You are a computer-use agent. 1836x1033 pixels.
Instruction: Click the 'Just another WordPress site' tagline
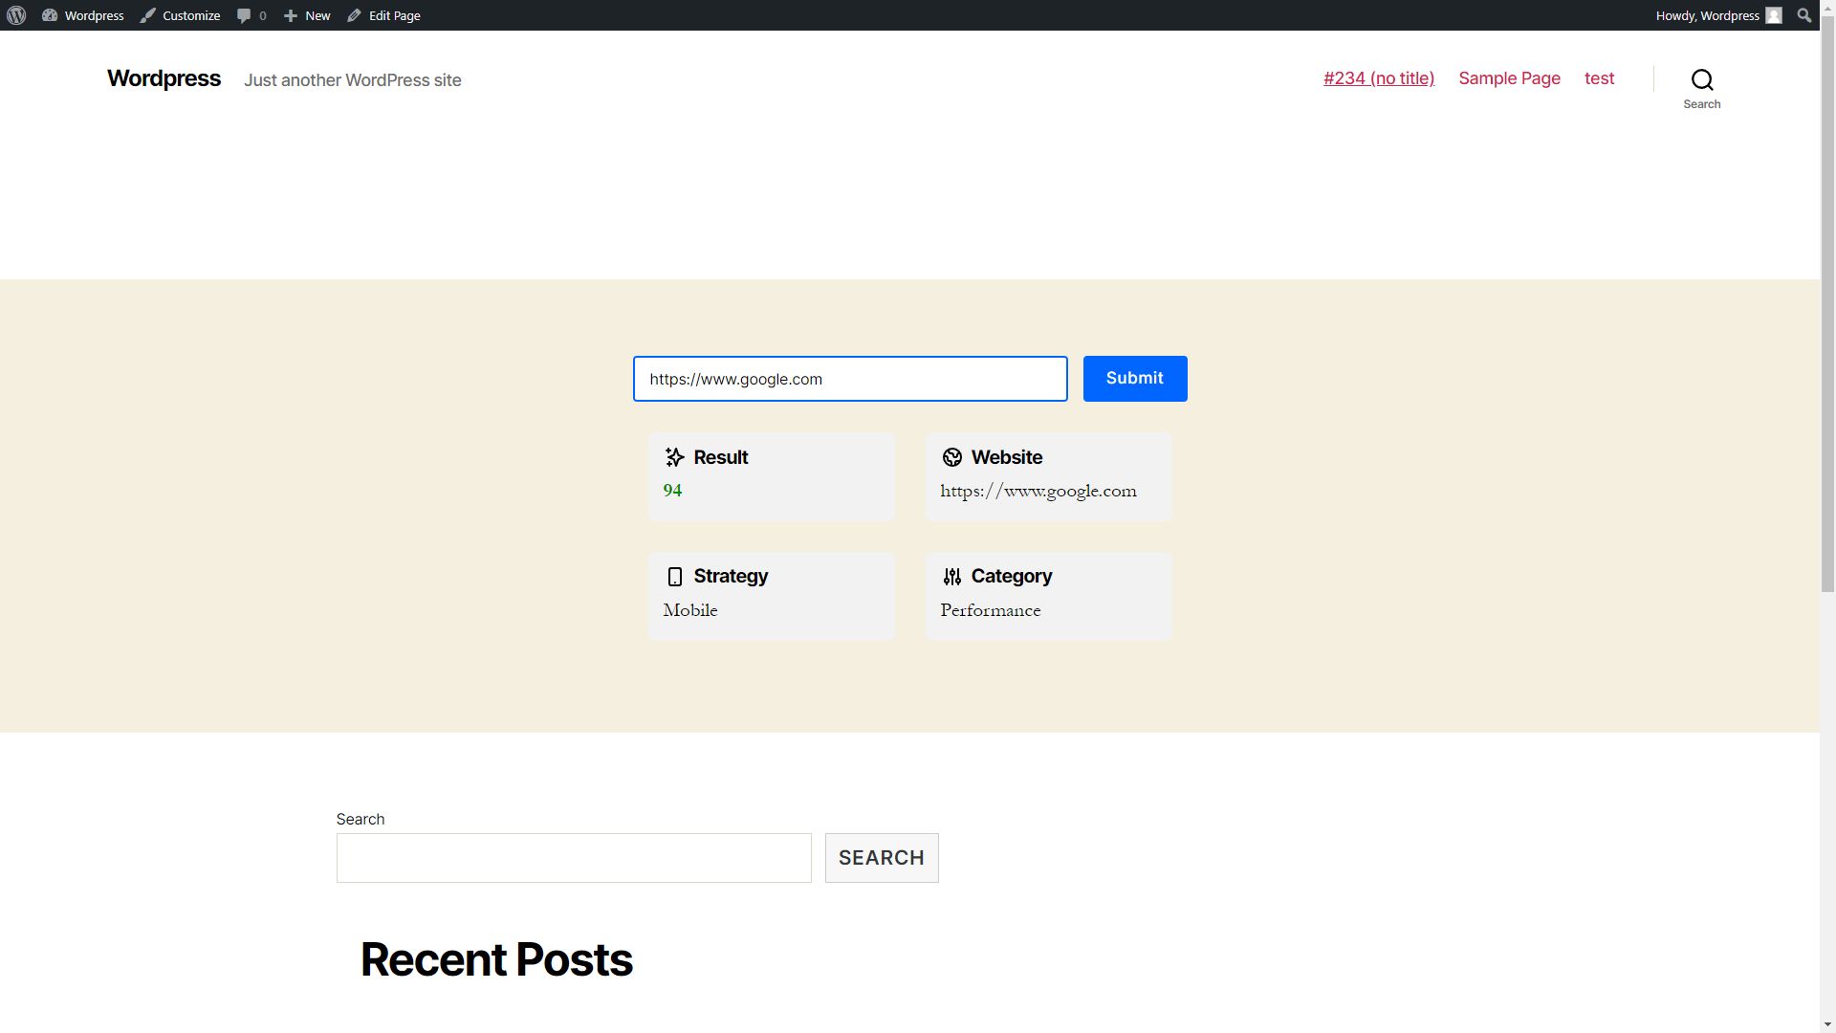coord(353,80)
